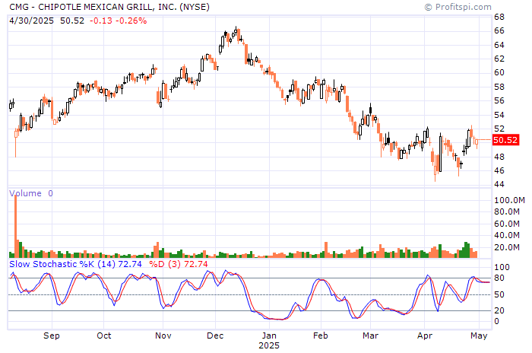Click the 20 stochastic axis label

tap(499, 310)
